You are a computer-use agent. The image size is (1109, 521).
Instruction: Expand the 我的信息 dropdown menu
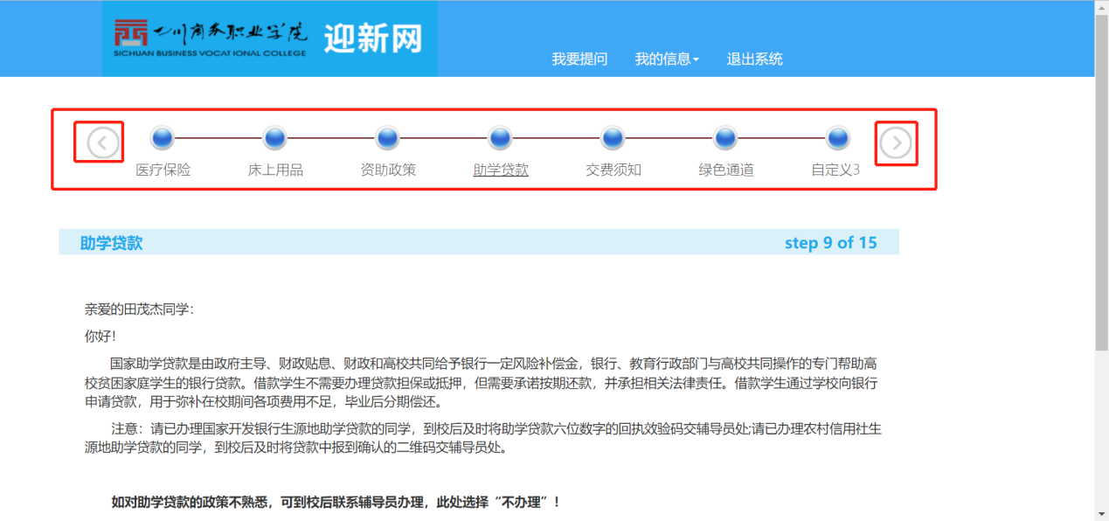pos(667,59)
